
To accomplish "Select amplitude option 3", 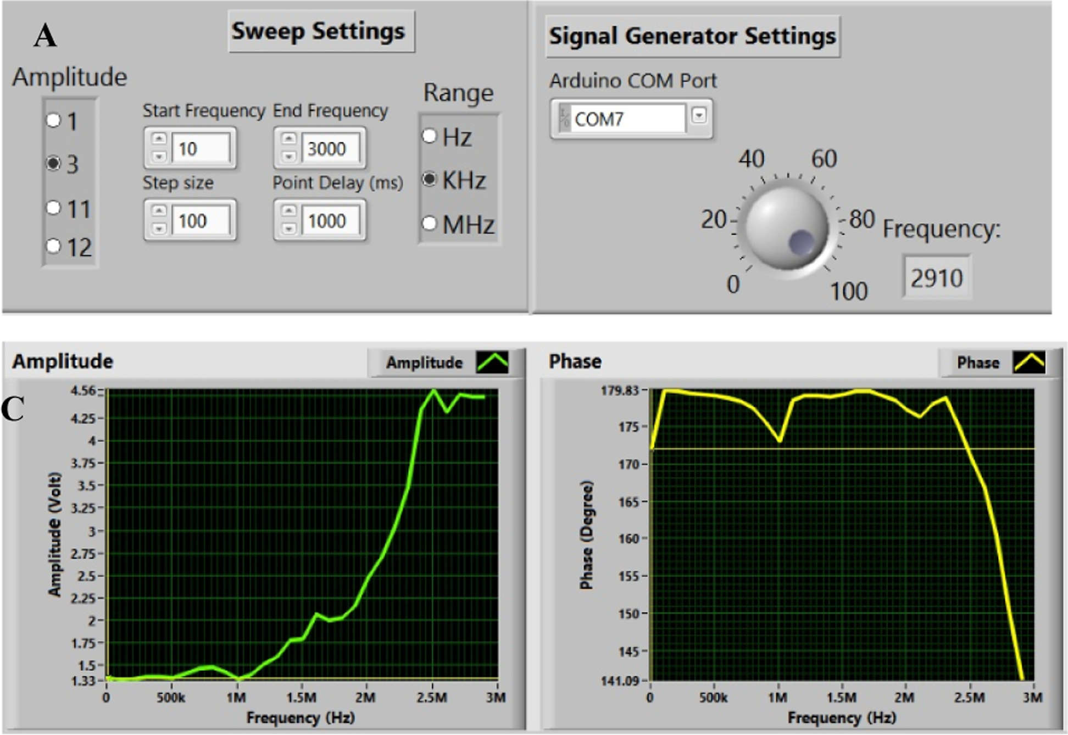I will pos(53,163).
